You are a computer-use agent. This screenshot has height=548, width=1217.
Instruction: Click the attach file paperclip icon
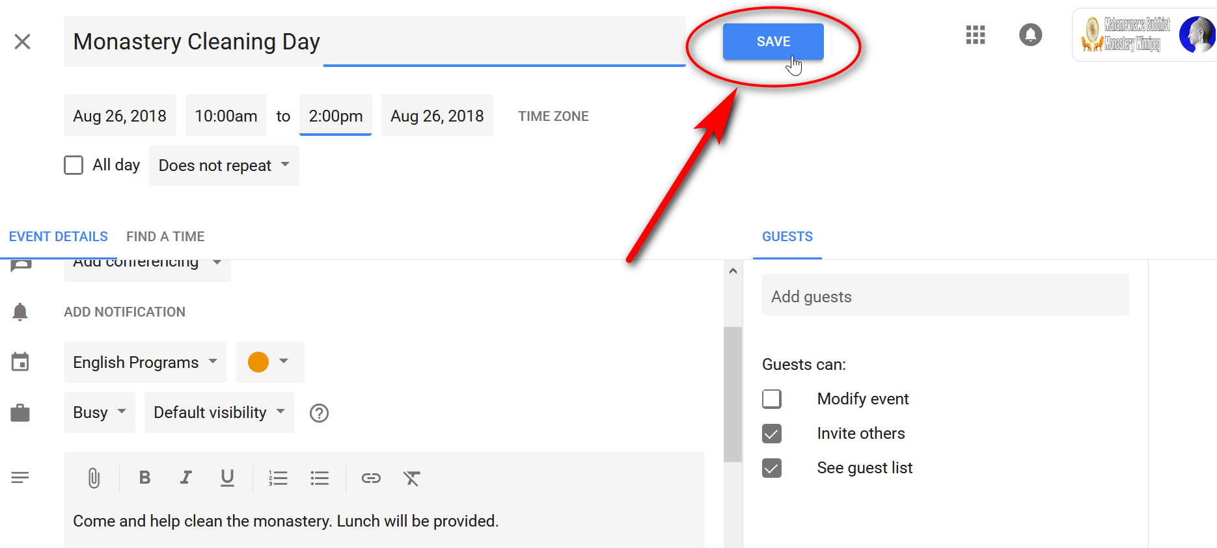[94, 478]
